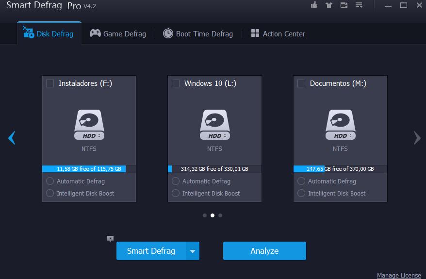426x279 pixels.
Task: Click the Smart Defrag Pro V4.2 title
Action: [51, 5]
